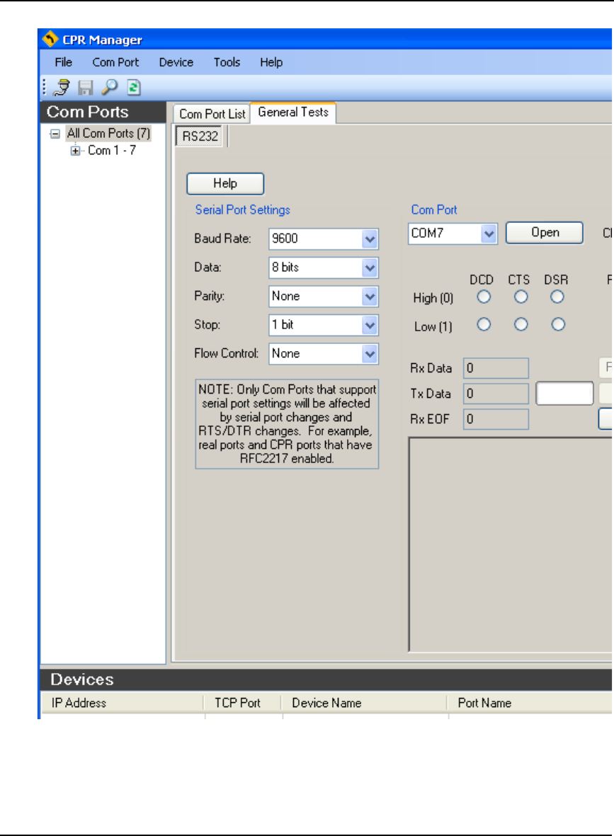The height and width of the screenshot is (836, 614).
Task: Open the Com Port menu
Action: (x=115, y=62)
